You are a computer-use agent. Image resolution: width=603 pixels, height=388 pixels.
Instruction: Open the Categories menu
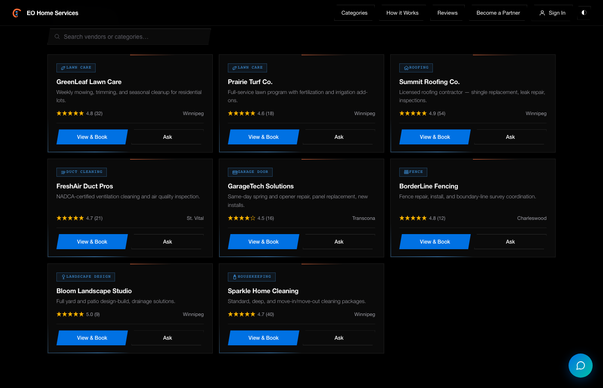[x=354, y=13]
